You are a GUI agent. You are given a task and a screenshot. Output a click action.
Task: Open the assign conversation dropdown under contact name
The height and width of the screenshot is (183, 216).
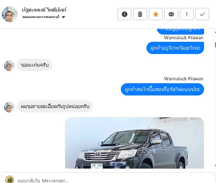[44, 17]
